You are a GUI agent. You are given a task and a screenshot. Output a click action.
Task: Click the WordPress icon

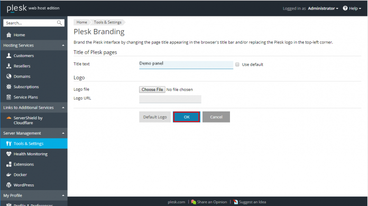pos(8,185)
